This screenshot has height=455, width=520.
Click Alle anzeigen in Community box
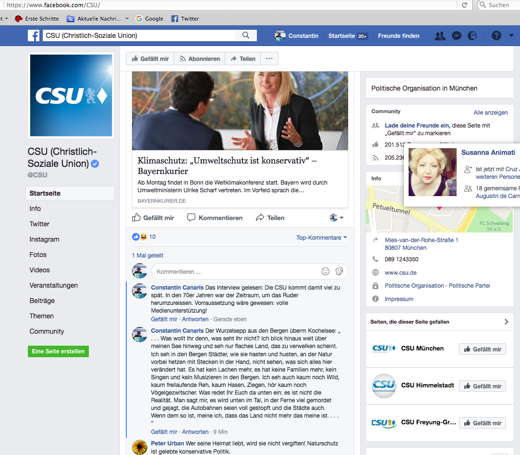coord(491,113)
